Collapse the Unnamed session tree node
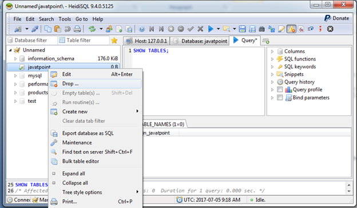The height and width of the screenshot is (208, 357). point(10,50)
